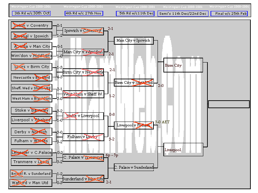Screen dimensions: 258x193
Task: Click the 'Birm City' semi-final box
Action: [183, 65]
